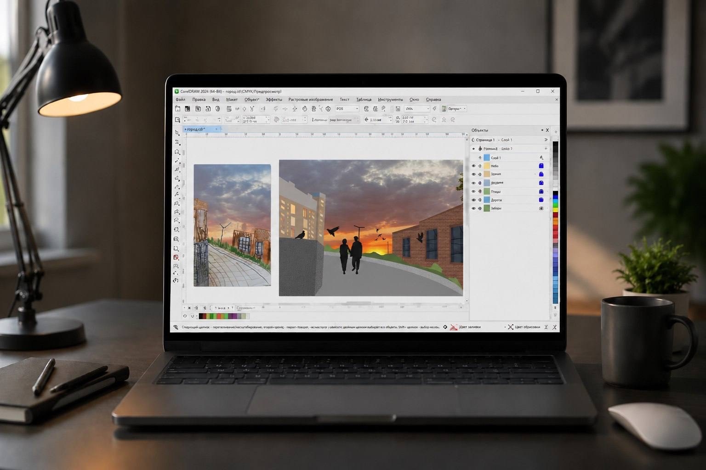Image resolution: width=706 pixels, height=470 pixels.
Task: Hide the Дорога layer with its eye icon
Action: (x=474, y=200)
